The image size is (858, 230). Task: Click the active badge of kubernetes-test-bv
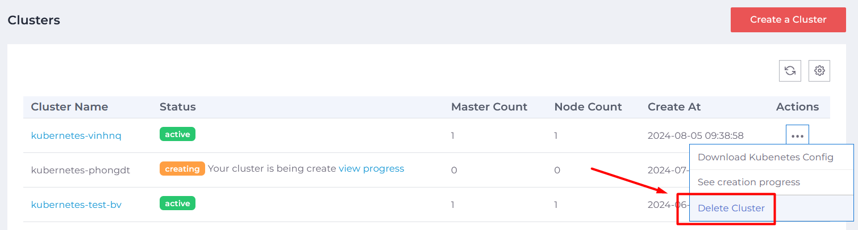[177, 203]
